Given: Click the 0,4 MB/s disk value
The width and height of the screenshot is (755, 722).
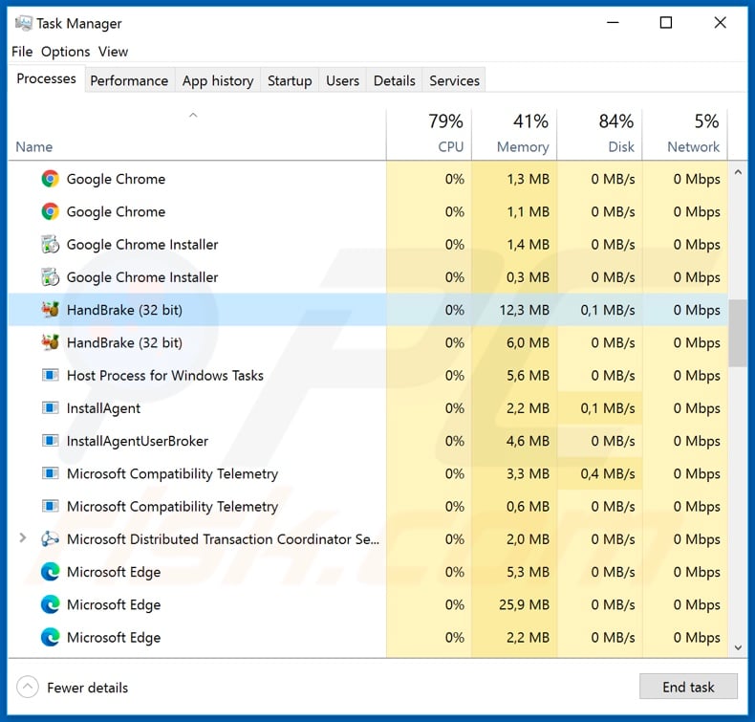Looking at the screenshot, I should click(607, 473).
